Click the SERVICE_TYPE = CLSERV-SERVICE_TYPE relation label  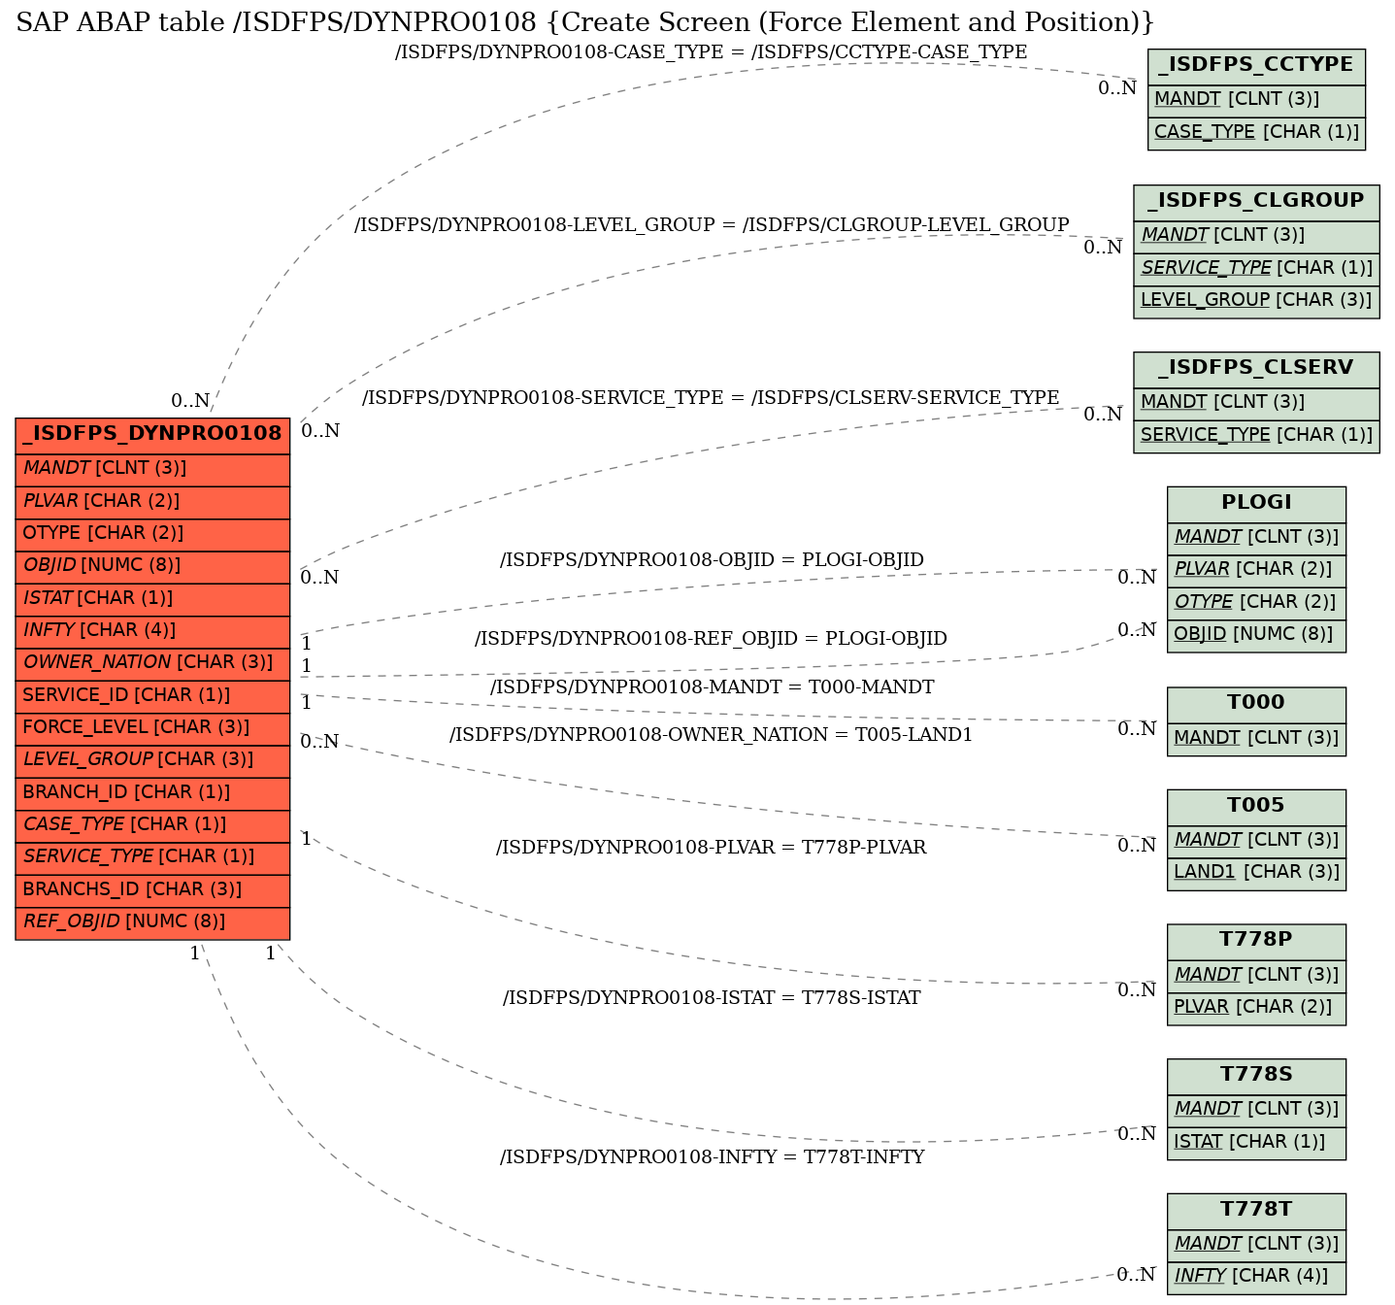click(x=711, y=398)
